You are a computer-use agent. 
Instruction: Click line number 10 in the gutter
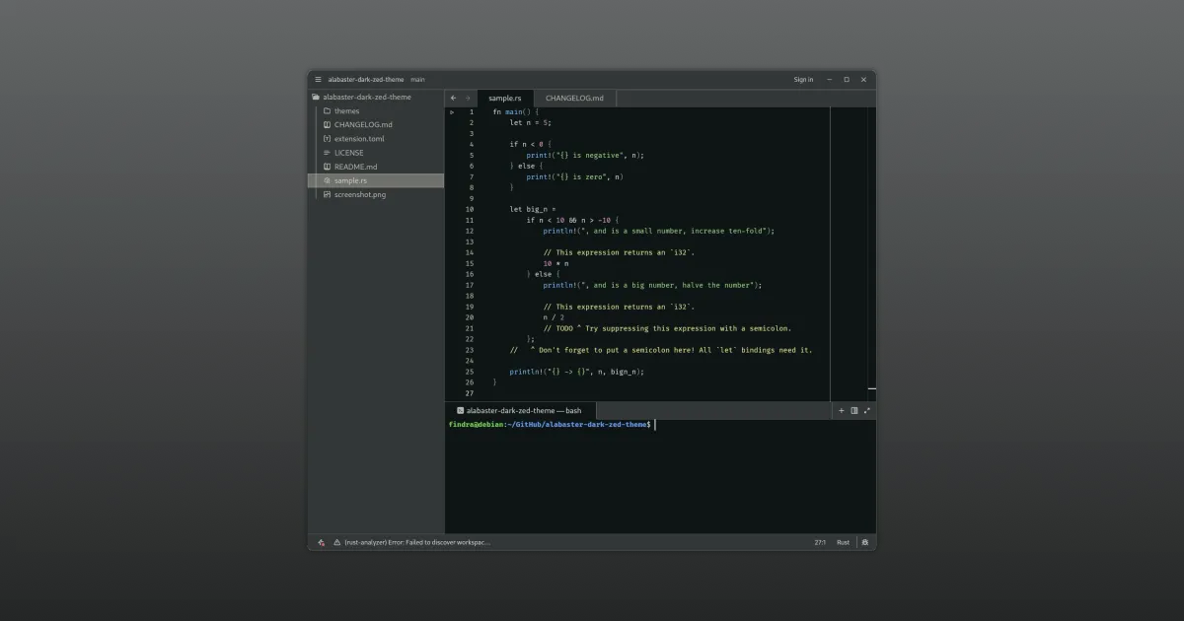click(x=470, y=209)
